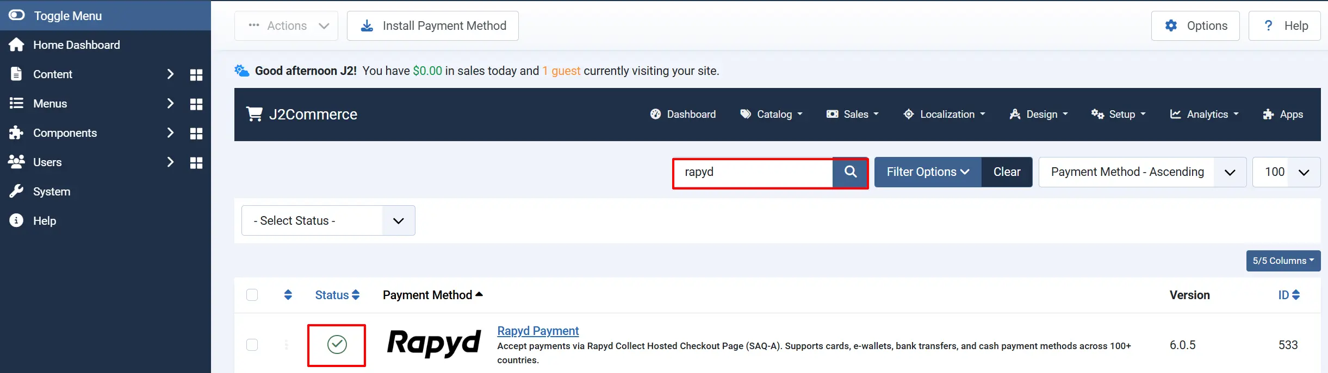The image size is (1328, 373).
Task: Open the Apps puzzle menu item
Action: tap(1283, 114)
